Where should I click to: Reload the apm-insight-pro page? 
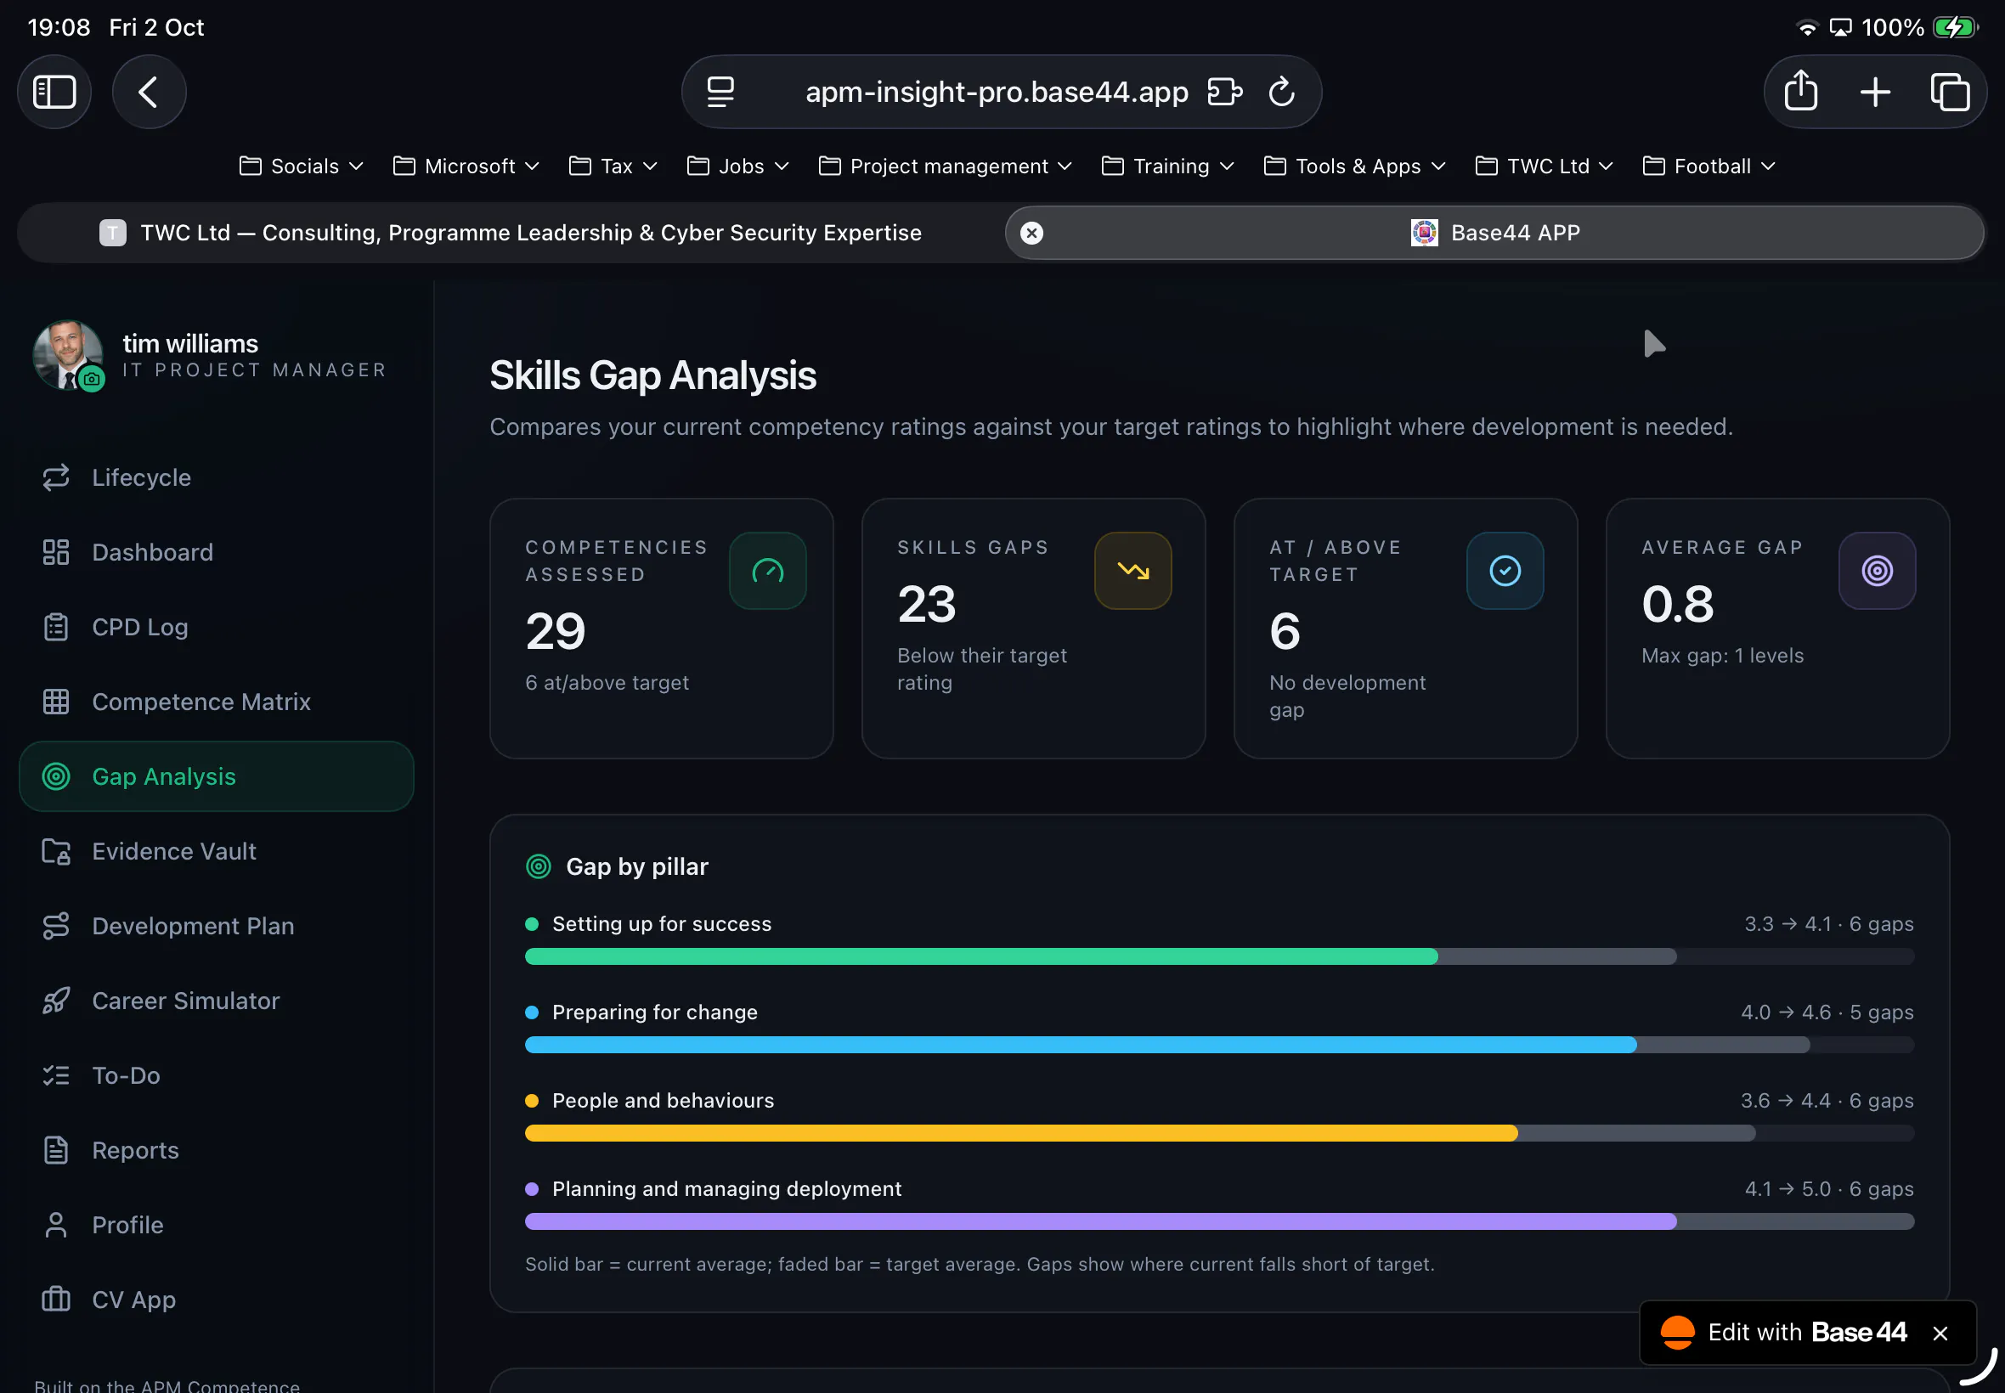click(1280, 92)
